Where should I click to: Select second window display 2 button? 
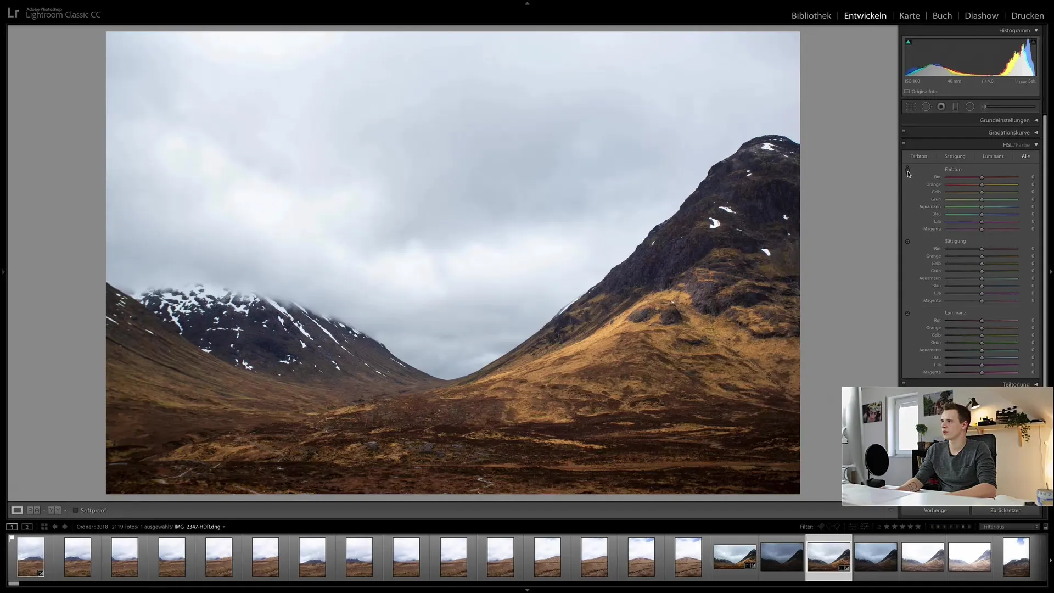click(x=26, y=527)
